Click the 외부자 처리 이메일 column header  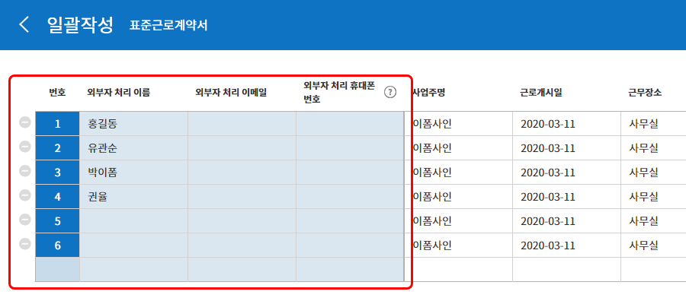pos(231,93)
